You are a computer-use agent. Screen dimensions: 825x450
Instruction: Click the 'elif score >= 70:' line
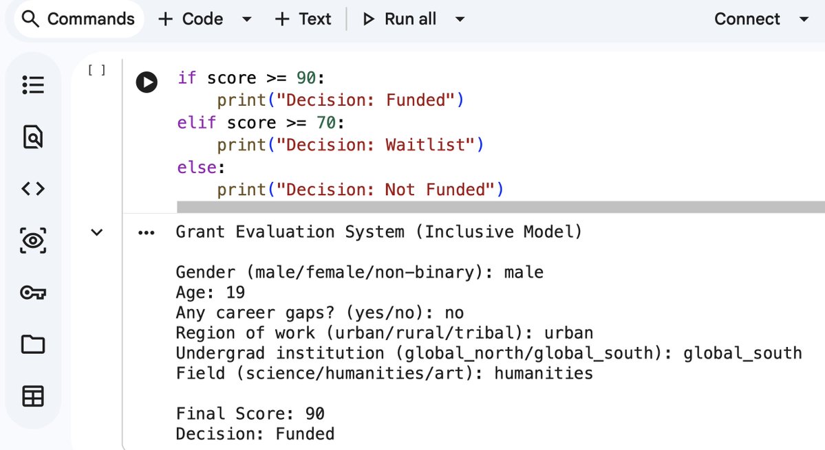point(261,122)
